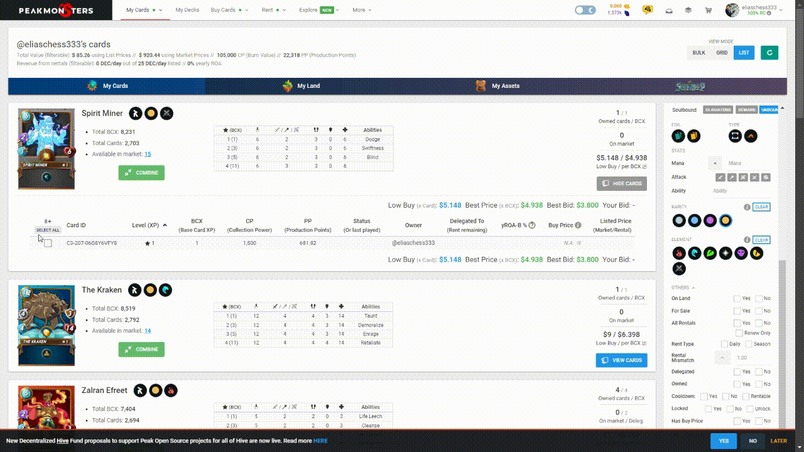The height and width of the screenshot is (452, 804).
Task: Collapse the Others filter section
Action: (683, 288)
